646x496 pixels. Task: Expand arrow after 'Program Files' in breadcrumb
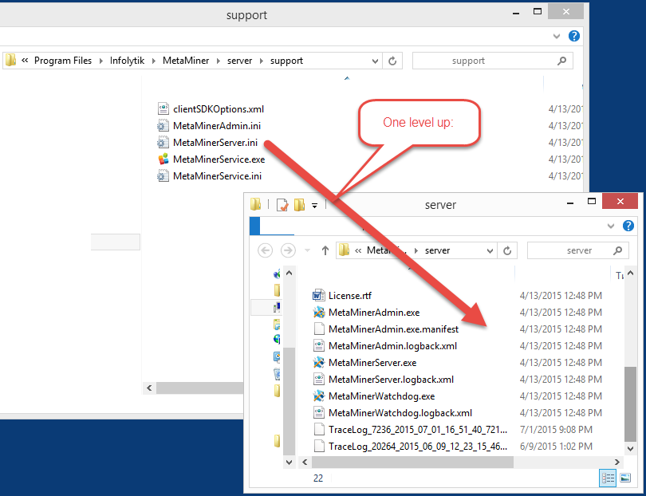[x=101, y=61]
